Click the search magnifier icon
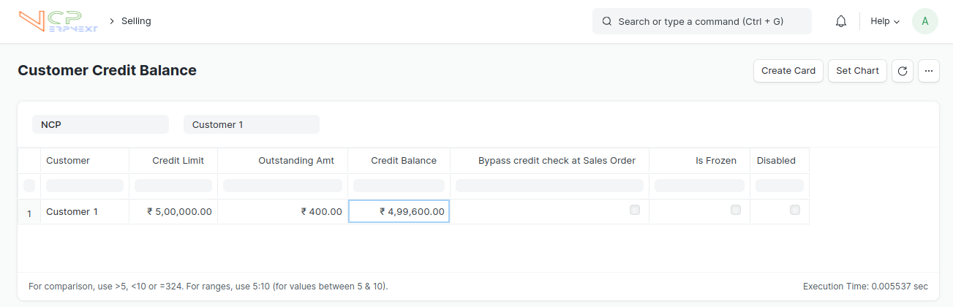Image resolution: width=953 pixels, height=307 pixels. point(607,21)
